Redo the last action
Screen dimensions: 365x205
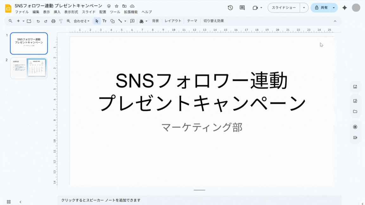tap(46, 21)
